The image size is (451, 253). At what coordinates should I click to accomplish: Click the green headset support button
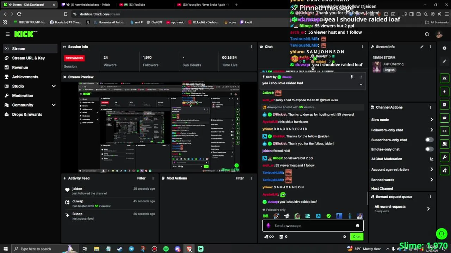tap(441, 234)
